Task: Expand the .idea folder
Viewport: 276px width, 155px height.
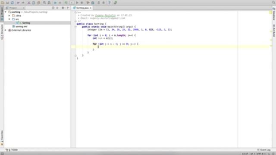Action: tap(9, 15)
